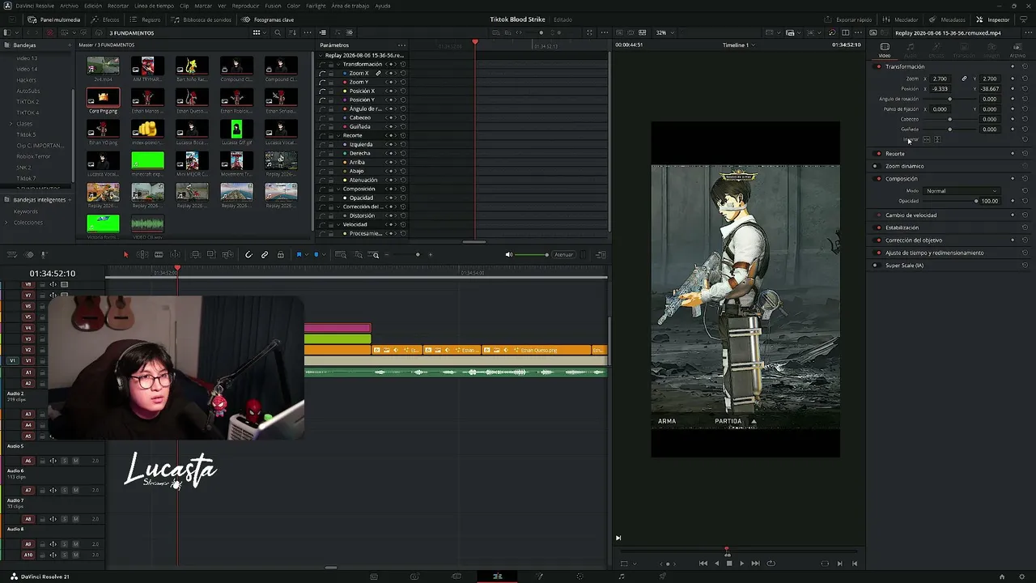Collapse Transformación in the Parámetros panel
Image resolution: width=1036 pixels, height=583 pixels.
point(339,64)
